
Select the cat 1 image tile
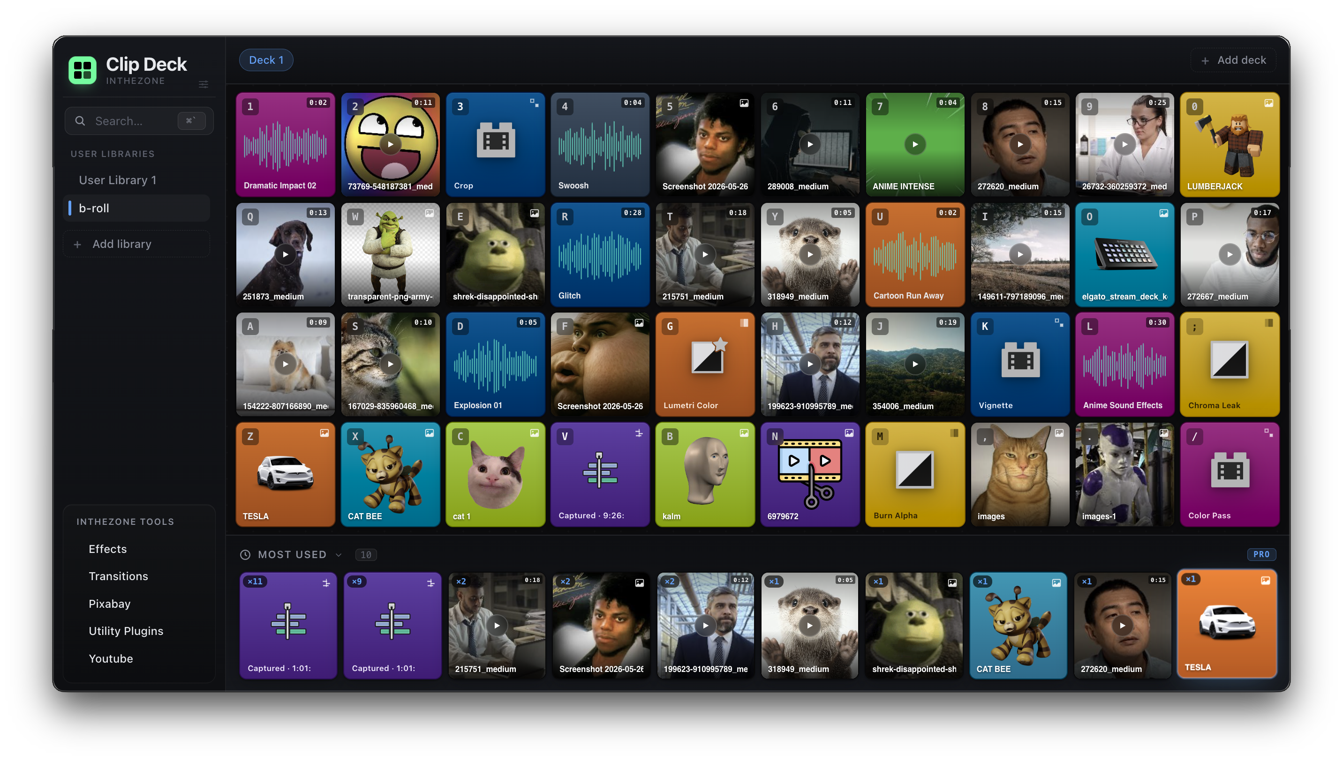pyautogui.click(x=495, y=475)
